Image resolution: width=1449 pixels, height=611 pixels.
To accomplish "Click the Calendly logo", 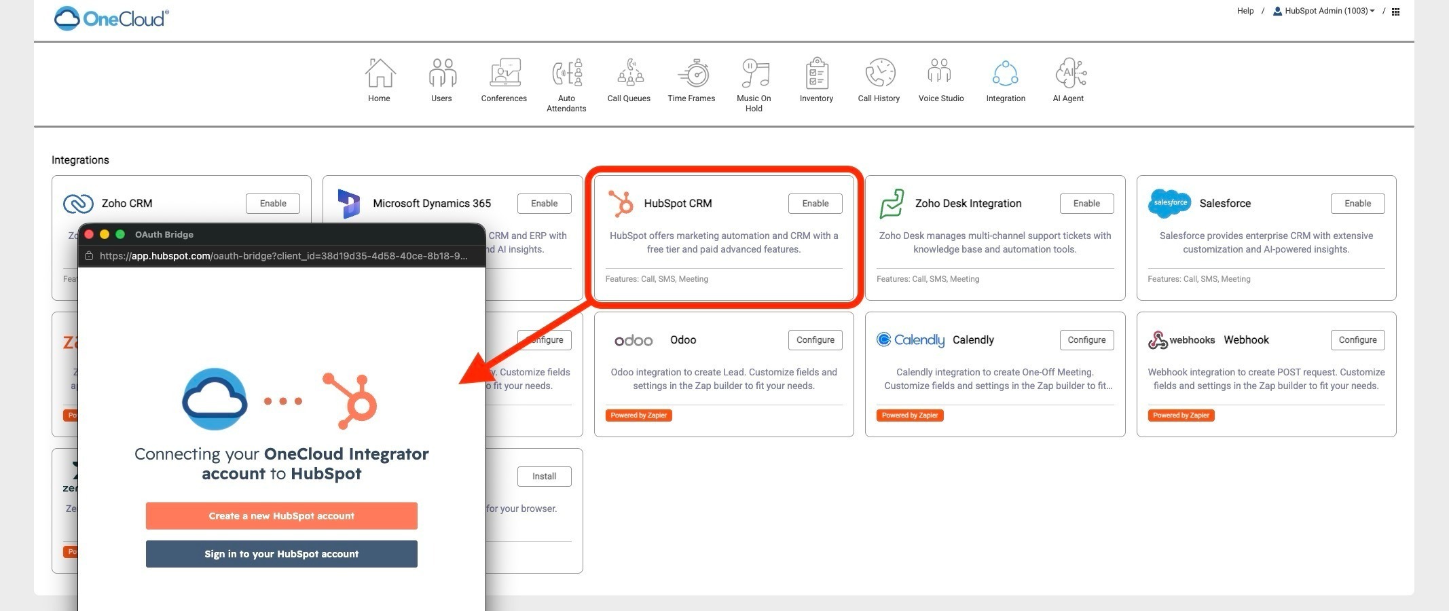I will coord(911,340).
